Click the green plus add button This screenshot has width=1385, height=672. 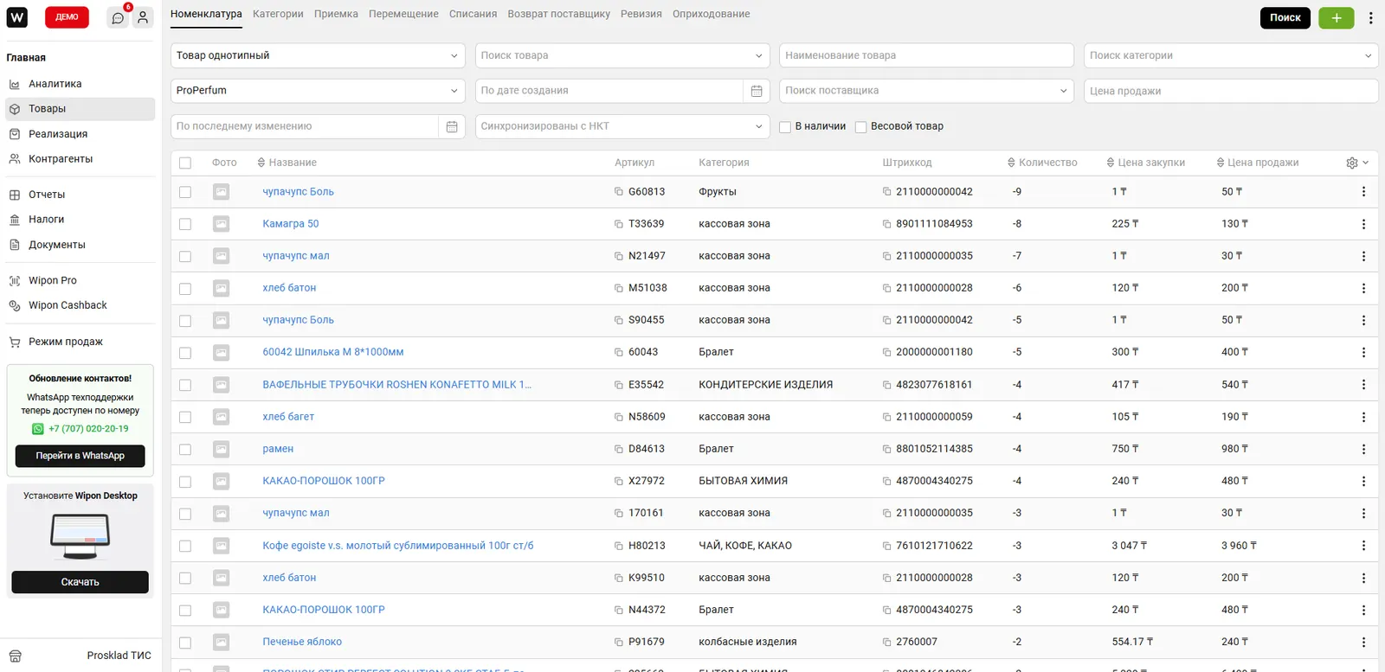[1336, 17]
